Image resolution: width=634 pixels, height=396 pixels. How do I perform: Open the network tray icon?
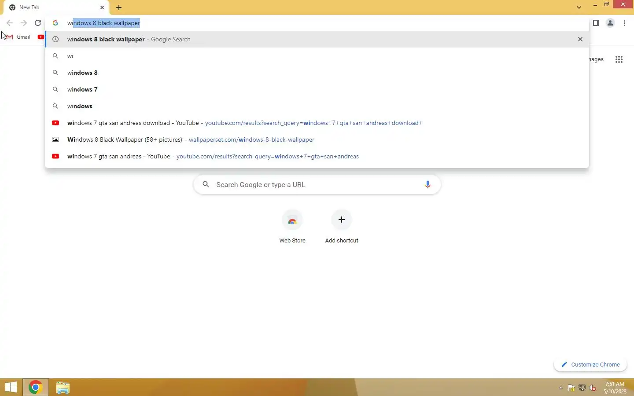[582, 388]
